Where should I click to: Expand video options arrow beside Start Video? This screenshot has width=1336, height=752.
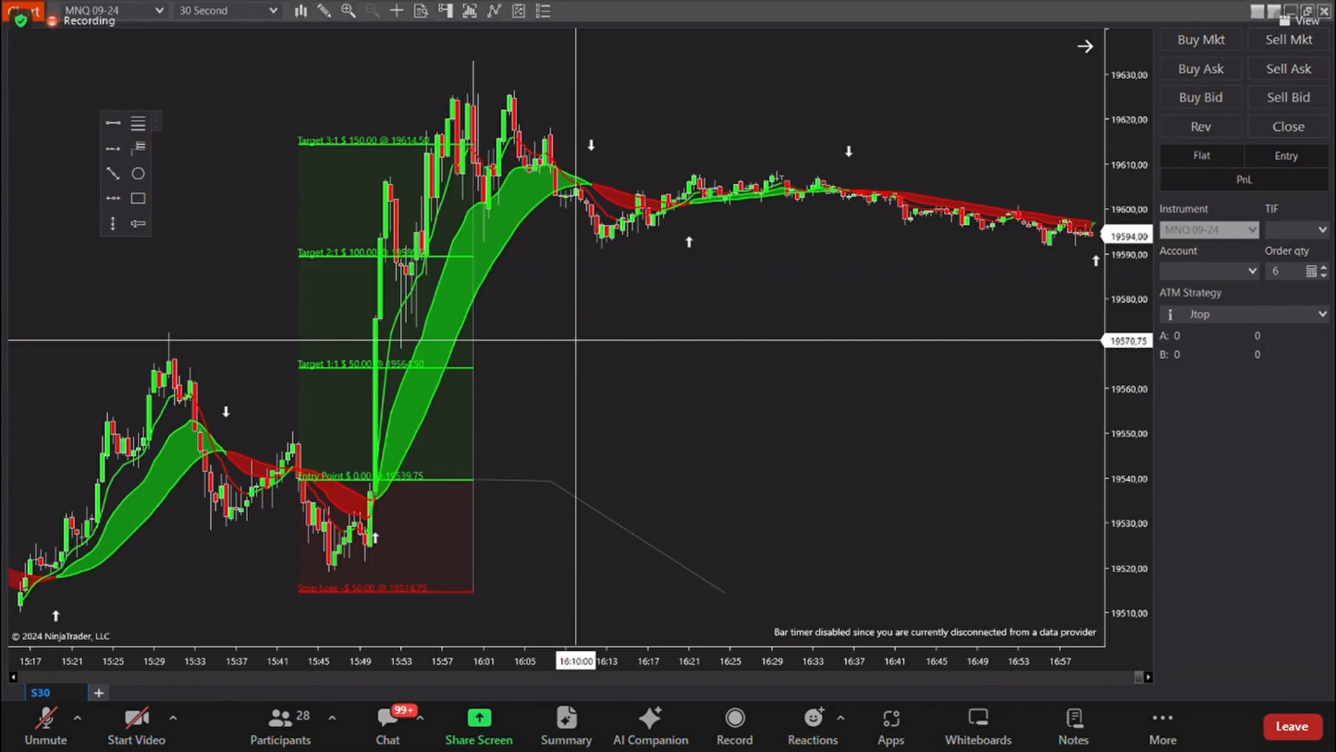click(x=173, y=718)
